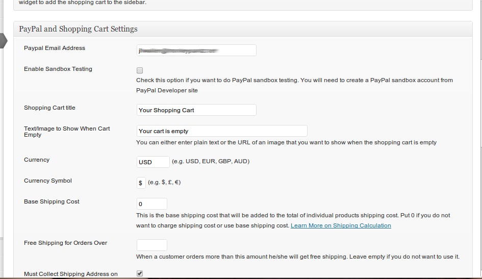
Task: Click the 'Currency Symbol' label
Action: [47, 181]
